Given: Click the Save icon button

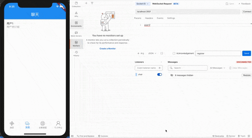Looking at the screenshot, I should [x=230, y=4].
